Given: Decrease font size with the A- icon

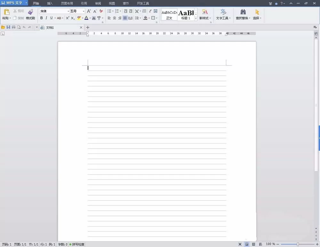Looking at the screenshot, I should coord(95,11).
